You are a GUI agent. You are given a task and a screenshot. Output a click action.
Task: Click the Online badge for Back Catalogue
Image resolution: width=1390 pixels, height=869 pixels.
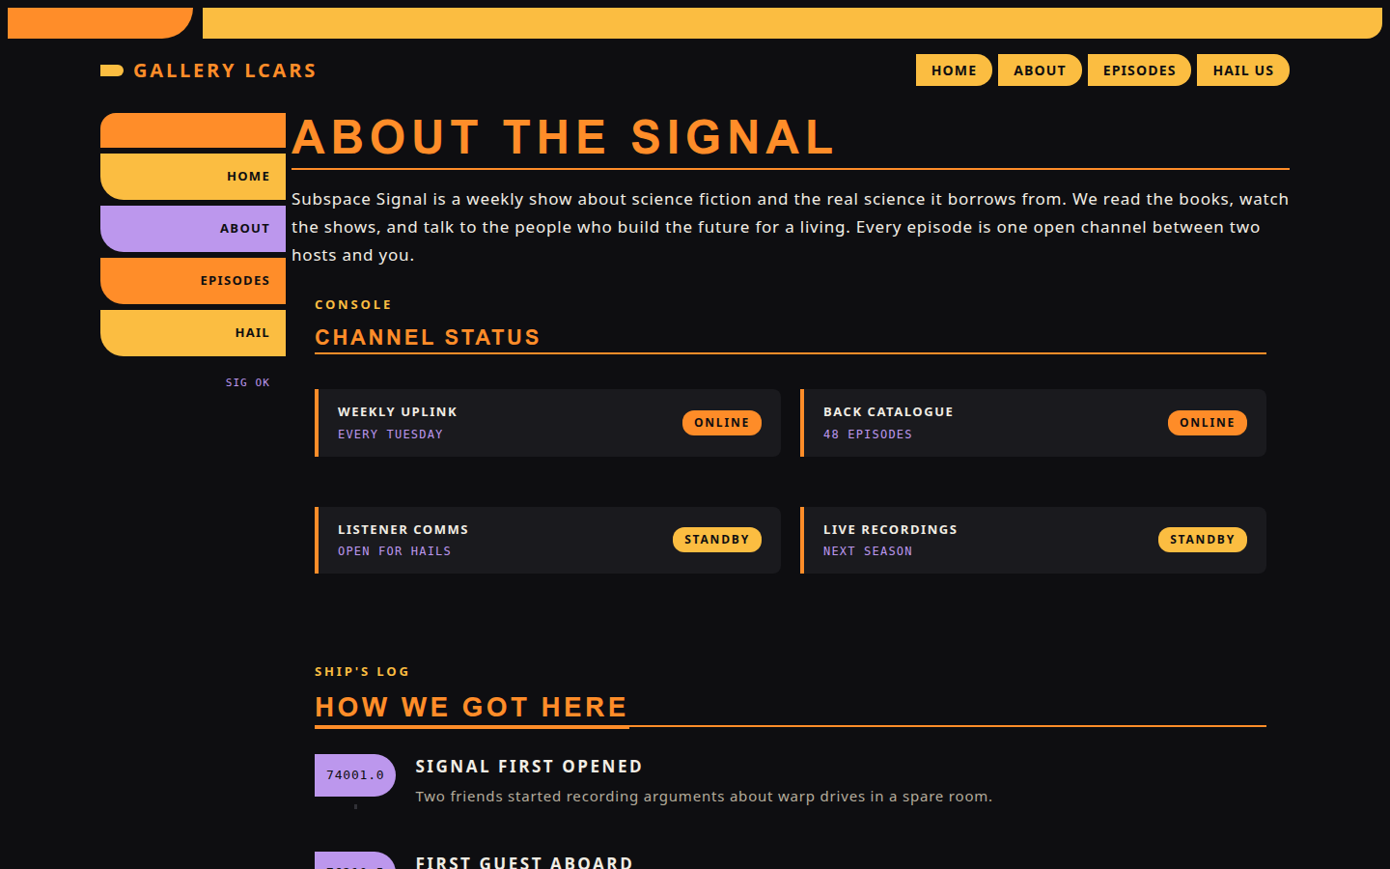(1208, 423)
